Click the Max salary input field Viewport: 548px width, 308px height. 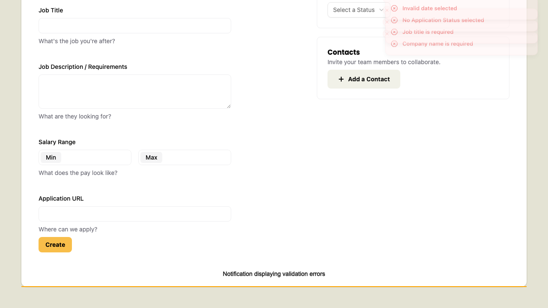[x=195, y=157]
